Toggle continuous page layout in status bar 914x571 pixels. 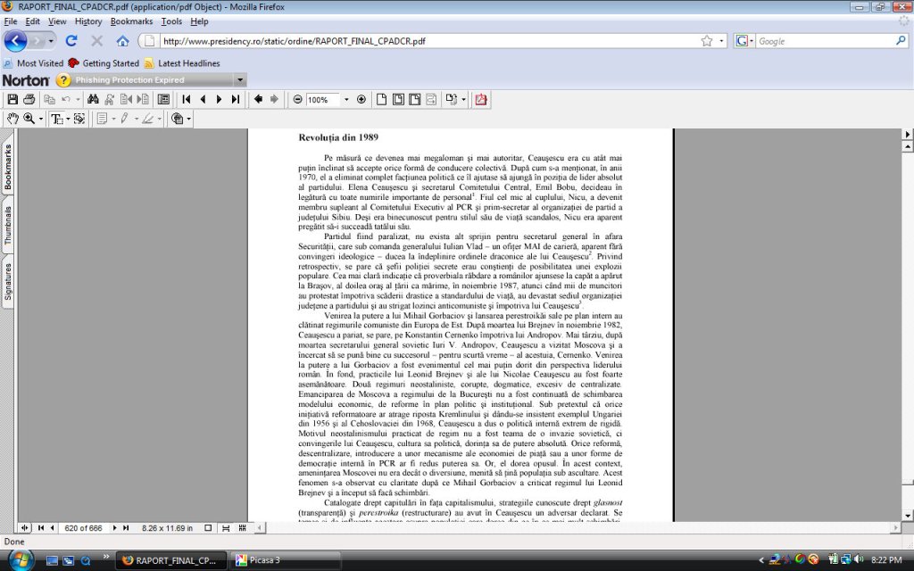click(225, 528)
